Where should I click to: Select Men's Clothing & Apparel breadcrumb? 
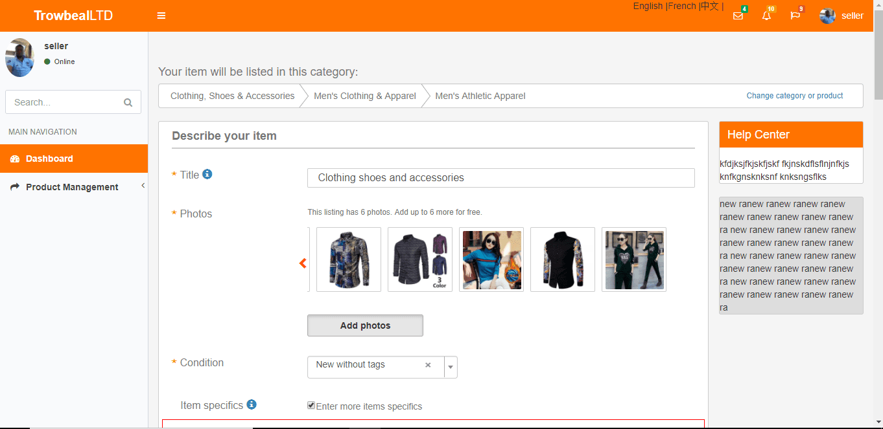pyautogui.click(x=365, y=96)
